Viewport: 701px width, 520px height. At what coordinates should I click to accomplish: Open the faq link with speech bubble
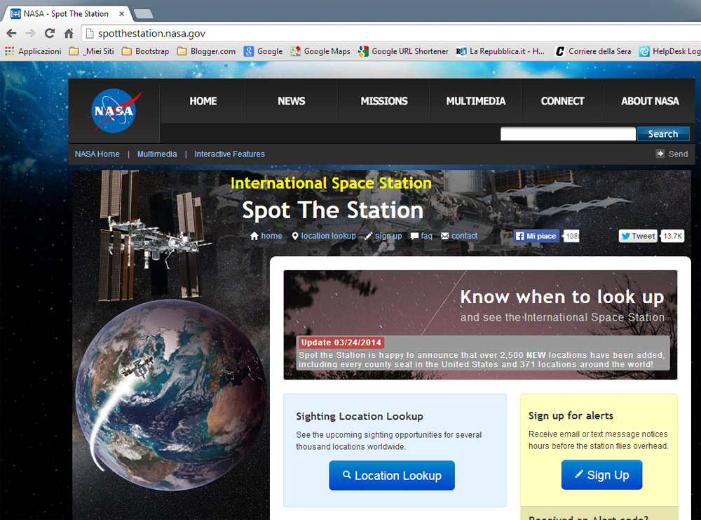click(x=421, y=236)
